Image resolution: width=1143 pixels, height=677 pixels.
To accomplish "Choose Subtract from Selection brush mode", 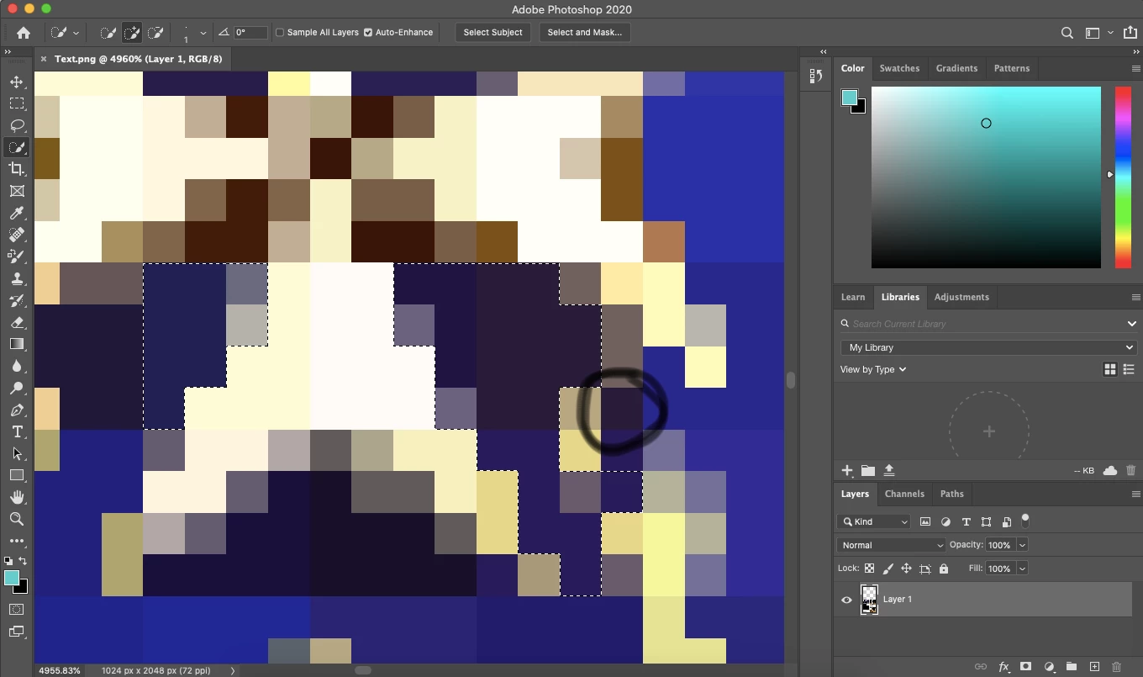I will pos(155,33).
